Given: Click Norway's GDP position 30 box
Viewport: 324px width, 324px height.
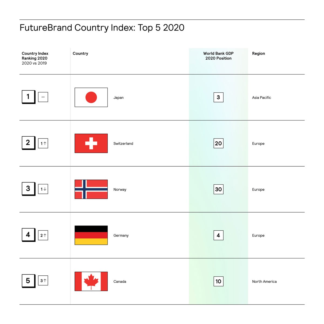Looking at the screenshot, I should [218, 189].
